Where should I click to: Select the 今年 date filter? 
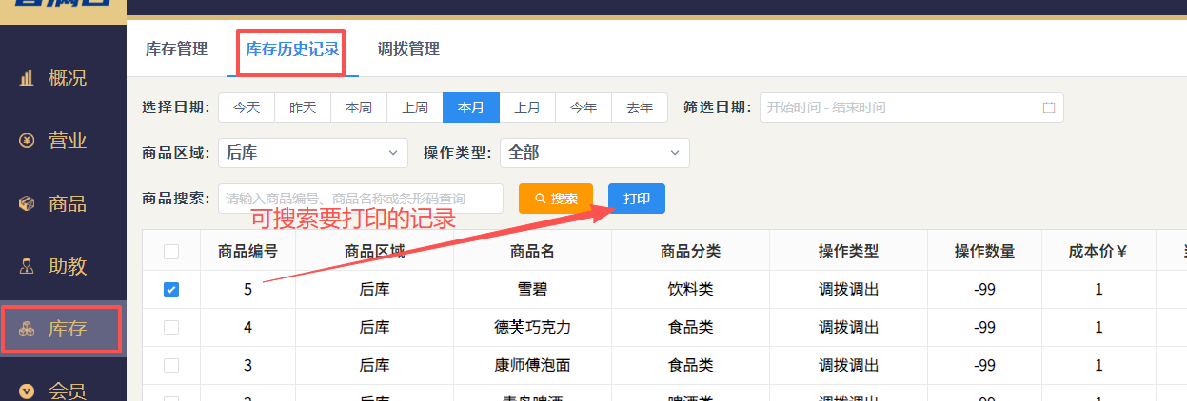[x=584, y=107]
